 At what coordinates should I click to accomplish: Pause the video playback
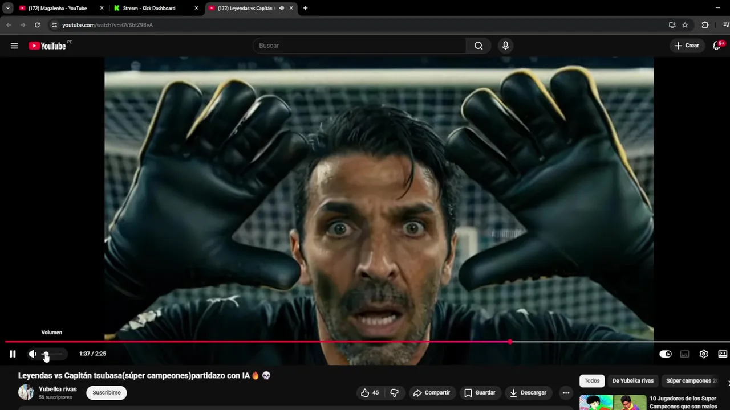click(13, 354)
